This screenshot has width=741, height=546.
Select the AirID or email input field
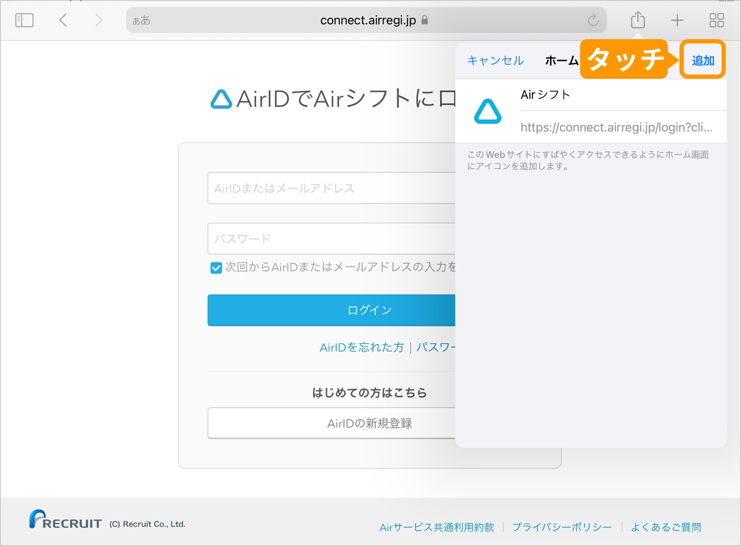329,188
